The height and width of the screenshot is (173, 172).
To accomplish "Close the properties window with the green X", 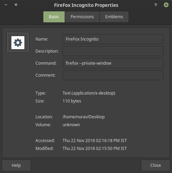I will click(166, 5).
